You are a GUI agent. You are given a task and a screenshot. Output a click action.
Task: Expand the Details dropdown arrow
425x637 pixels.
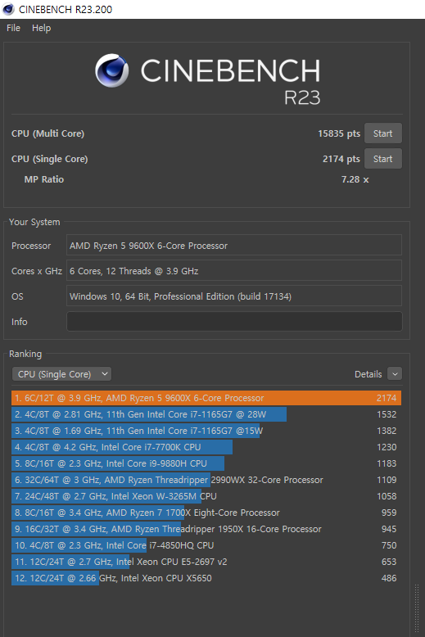395,373
